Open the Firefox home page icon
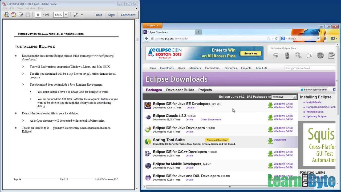 click(x=325, y=38)
